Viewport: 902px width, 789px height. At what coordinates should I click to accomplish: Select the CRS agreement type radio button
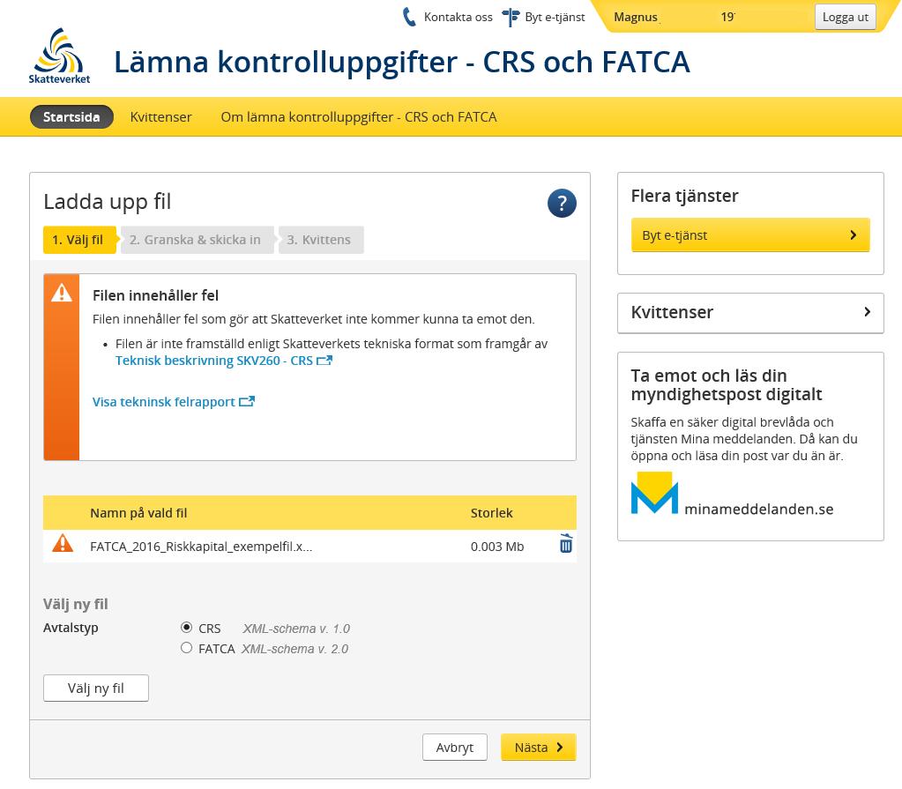[x=186, y=628]
